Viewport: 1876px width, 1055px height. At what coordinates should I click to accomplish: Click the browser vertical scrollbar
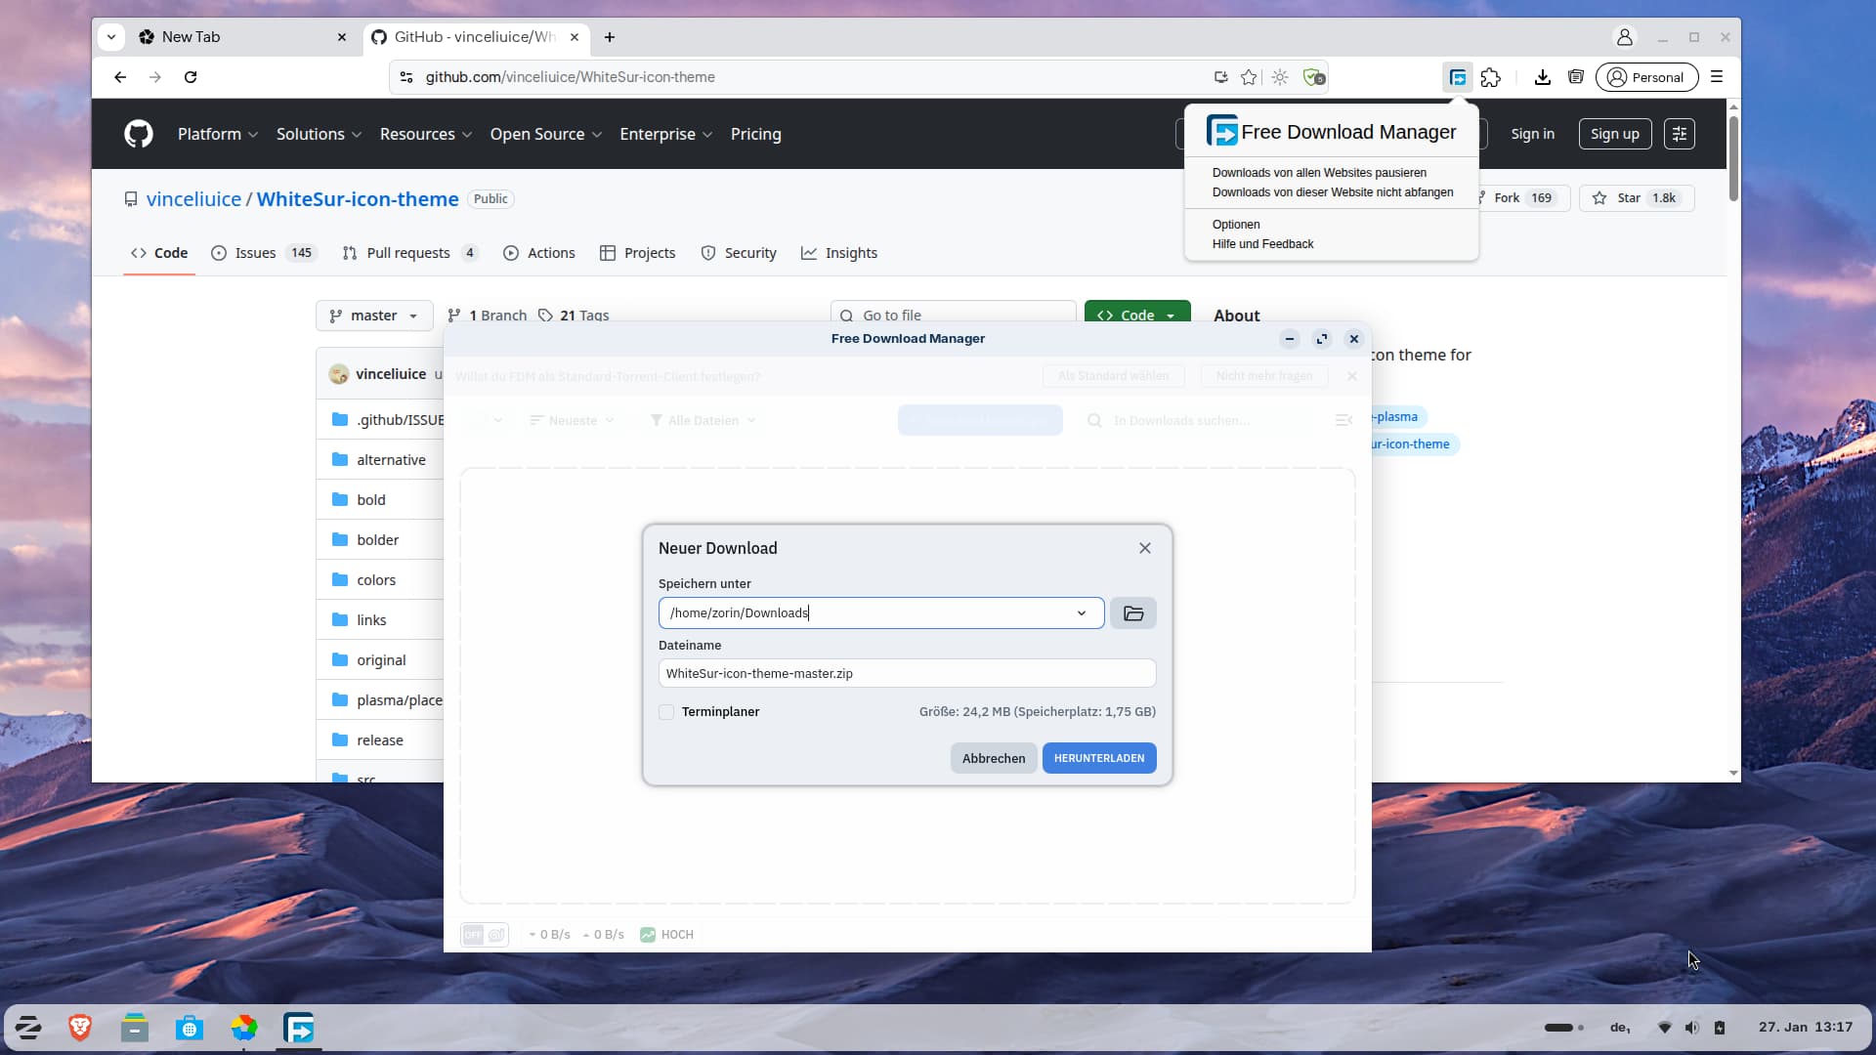(1733, 156)
